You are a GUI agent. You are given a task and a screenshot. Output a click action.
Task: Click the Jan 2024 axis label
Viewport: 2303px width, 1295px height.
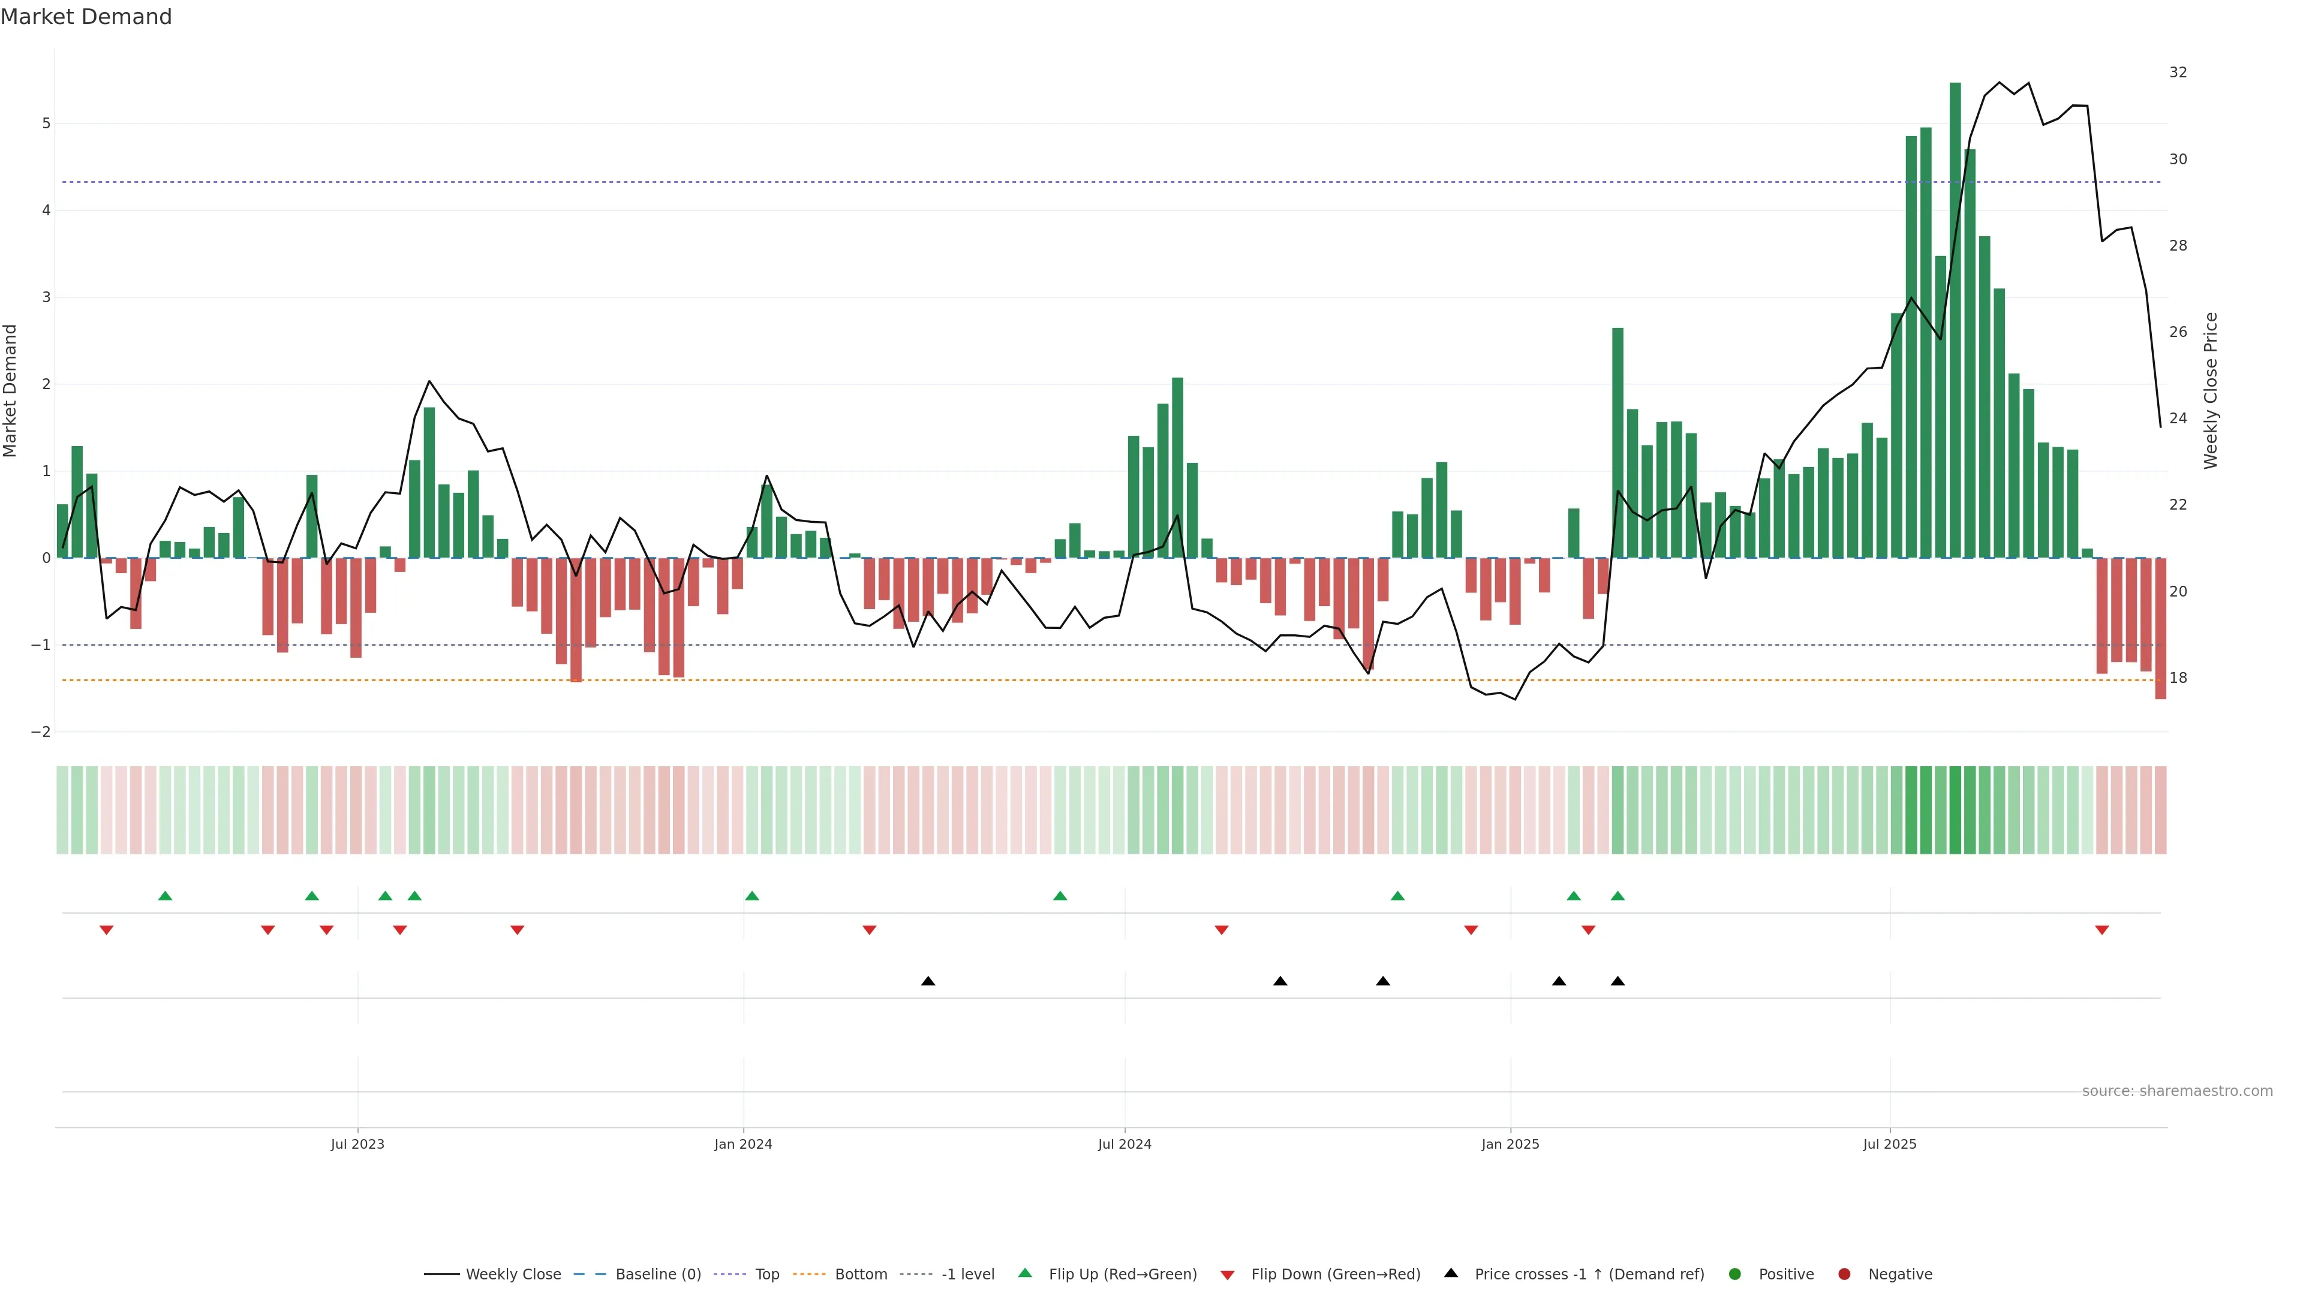pyautogui.click(x=743, y=1144)
